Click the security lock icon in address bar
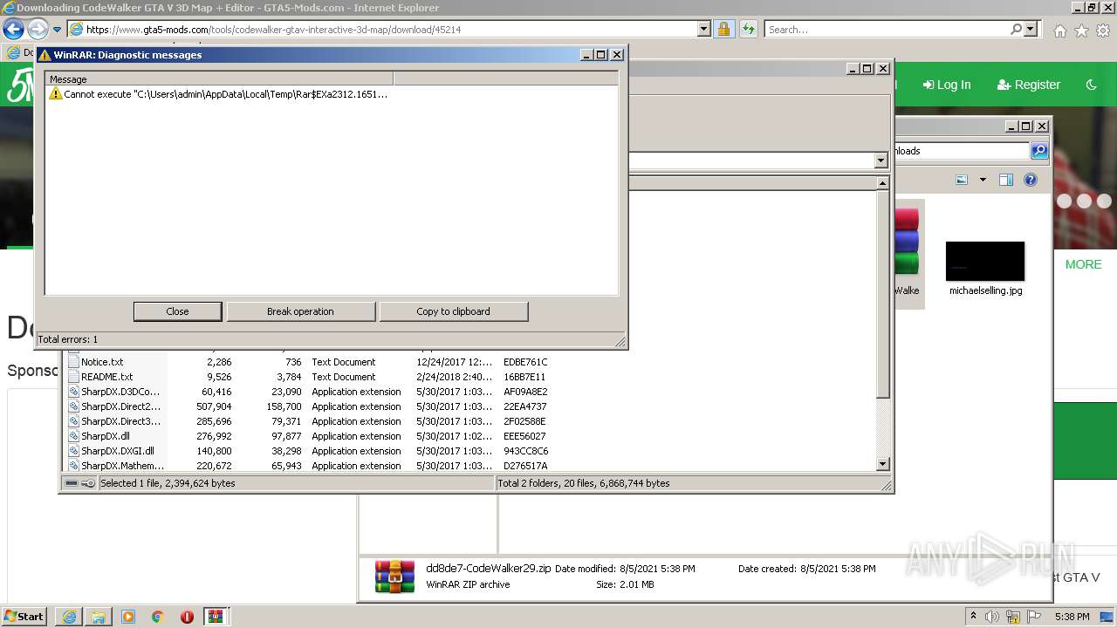1117x628 pixels. coord(723,29)
